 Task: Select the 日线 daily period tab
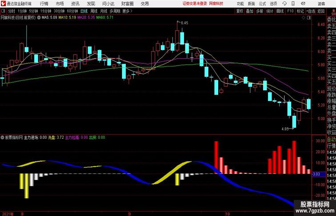pyautogui.click(x=84, y=11)
